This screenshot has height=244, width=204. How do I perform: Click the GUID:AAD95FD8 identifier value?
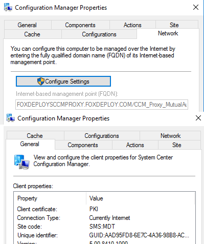[x=139, y=235]
